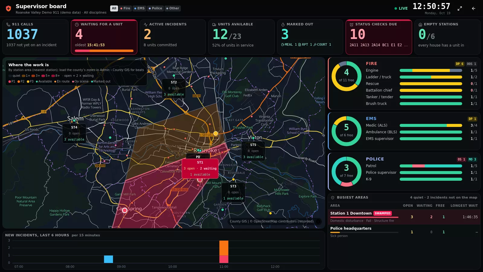Click the clock icon on Waiting for a Unit
The width and height of the screenshot is (483, 272).
click(x=77, y=24)
